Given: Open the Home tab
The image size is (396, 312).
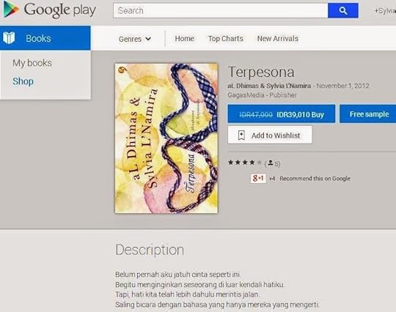Looking at the screenshot, I should coord(184,39).
